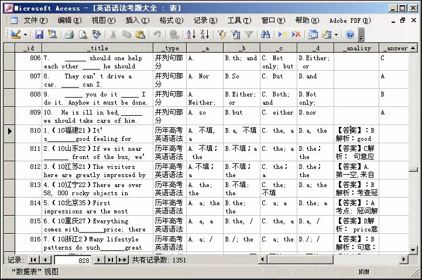Click the Print icon

(70, 34)
